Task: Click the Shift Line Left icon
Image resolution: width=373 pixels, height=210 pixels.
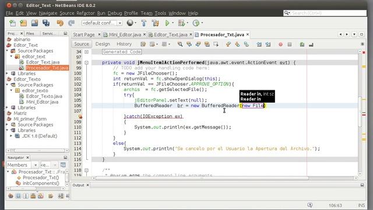Action: pos(259,44)
